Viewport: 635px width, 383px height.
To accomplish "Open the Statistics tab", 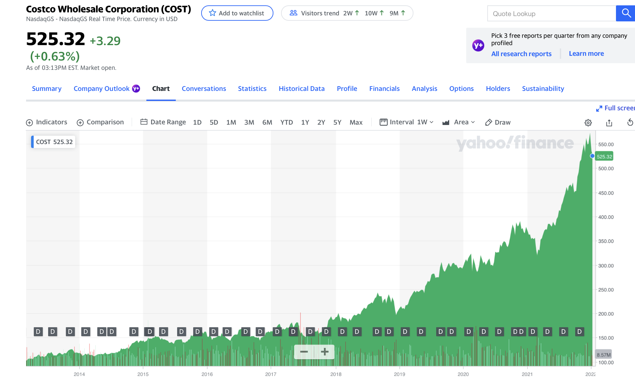I will pos(252,89).
